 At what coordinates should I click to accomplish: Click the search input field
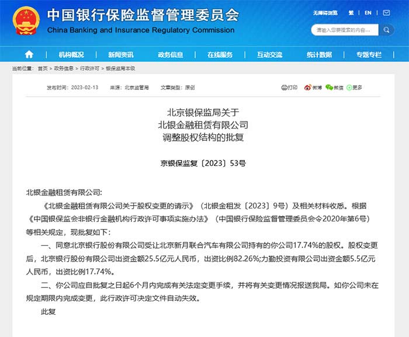click(345, 30)
